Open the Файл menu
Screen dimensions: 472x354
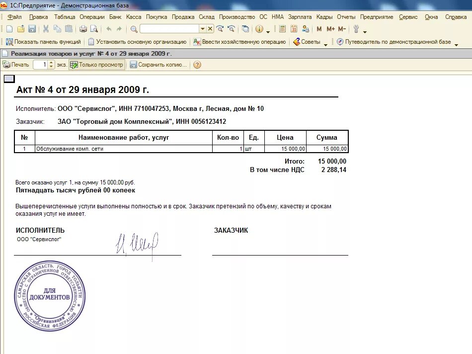pyautogui.click(x=14, y=17)
